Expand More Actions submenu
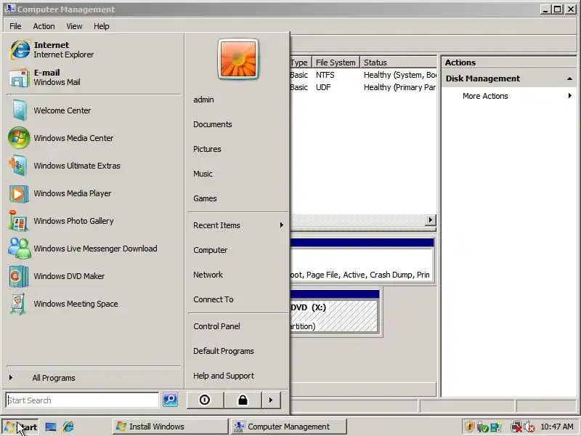This screenshot has height=436, width=581. (x=509, y=96)
